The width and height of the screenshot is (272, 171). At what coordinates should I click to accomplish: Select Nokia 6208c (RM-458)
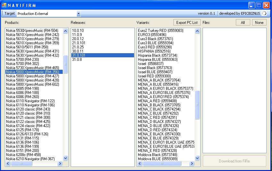[x=34, y=155]
